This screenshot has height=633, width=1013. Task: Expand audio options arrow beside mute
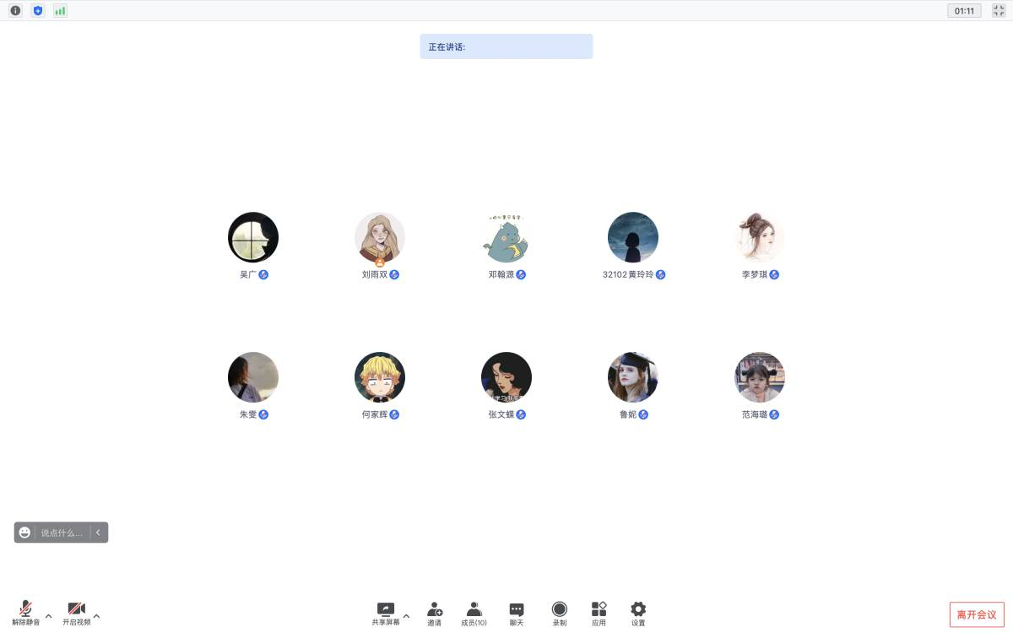pos(48,616)
